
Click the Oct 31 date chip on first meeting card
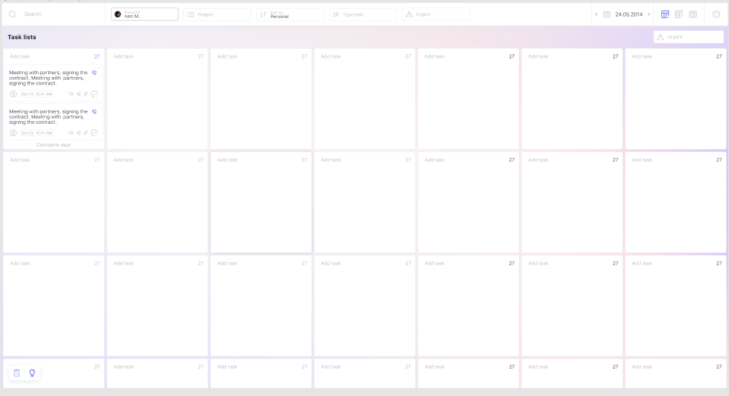coord(37,94)
